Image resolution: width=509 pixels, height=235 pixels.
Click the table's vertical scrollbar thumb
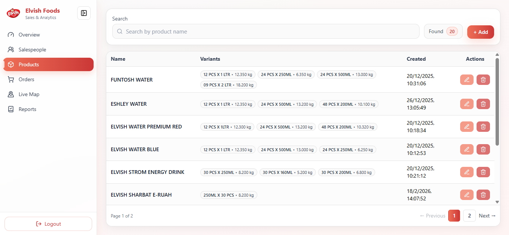pos(497,101)
